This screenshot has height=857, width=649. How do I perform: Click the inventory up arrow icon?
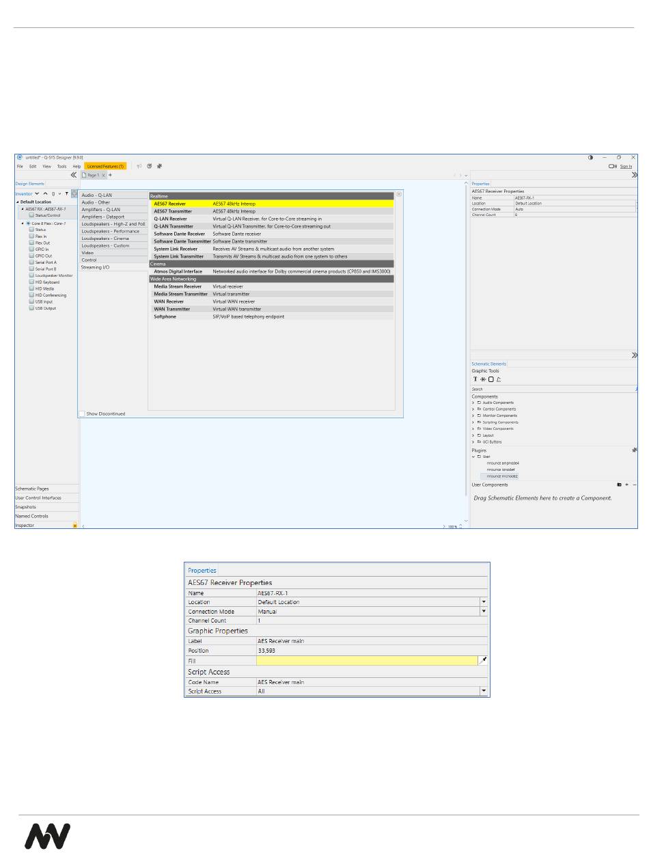pos(45,194)
